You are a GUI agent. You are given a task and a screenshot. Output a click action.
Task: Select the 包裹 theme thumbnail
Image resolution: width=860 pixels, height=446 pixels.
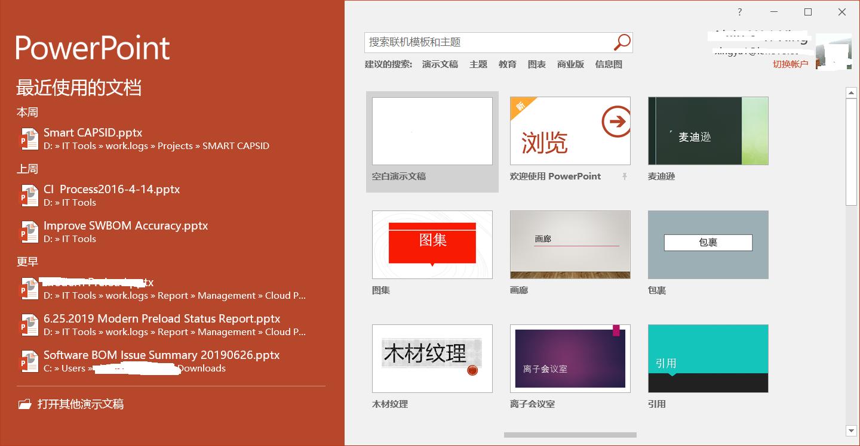(708, 244)
